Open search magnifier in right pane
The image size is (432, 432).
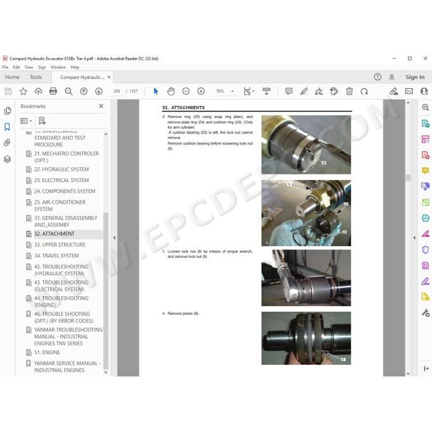tap(425, 107)
